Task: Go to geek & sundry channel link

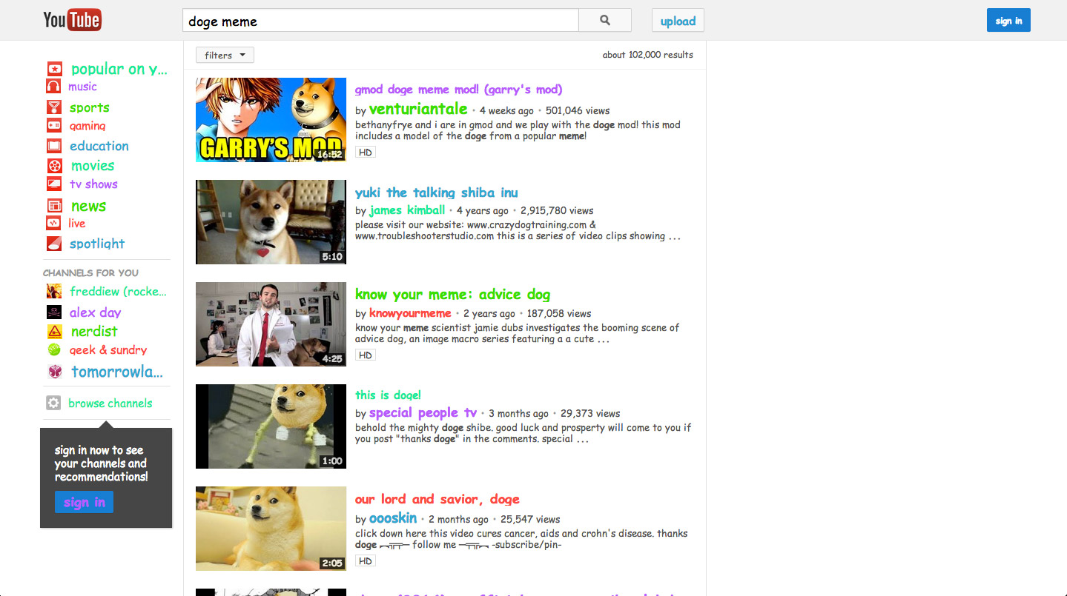Action: tap(108, 350)
